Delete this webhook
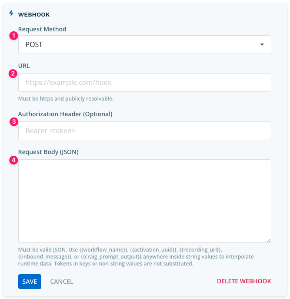Viewport: 290px width, 299px height. (x=244, y=281)
